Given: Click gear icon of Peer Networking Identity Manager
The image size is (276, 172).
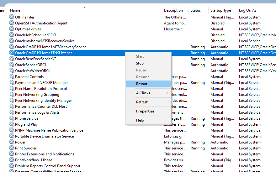Looking at the screenshot, I should click(x=12, y=101).
